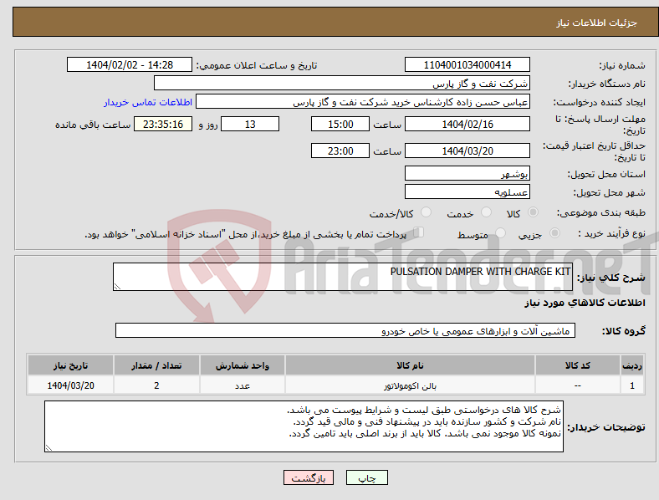
Task: Click the PULSATION DAMPER WITH CHARGE KIT description box
Action: (x=343, y=277)
